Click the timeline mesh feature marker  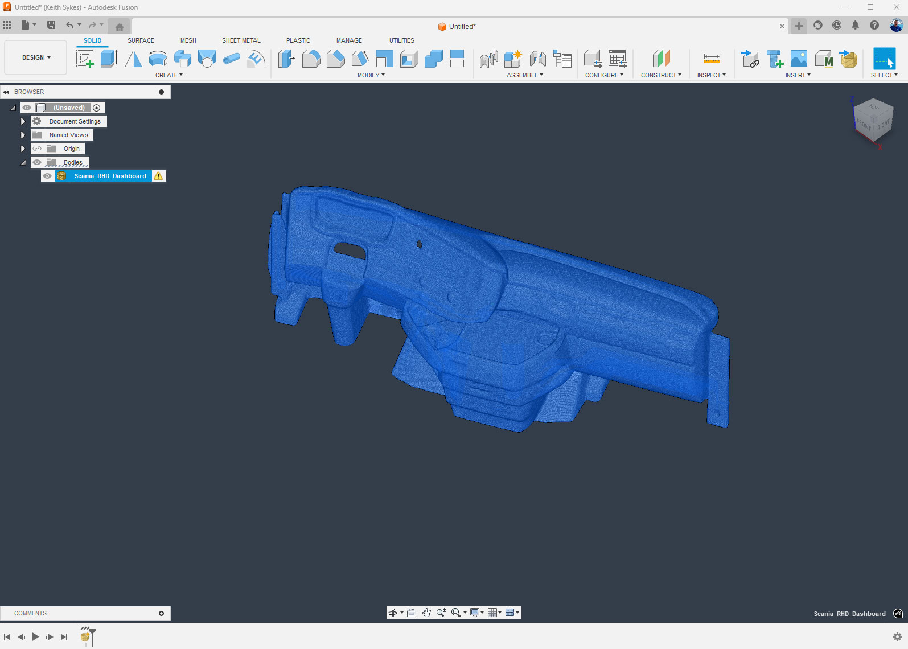pyautogui.click(x=85, y=637)
